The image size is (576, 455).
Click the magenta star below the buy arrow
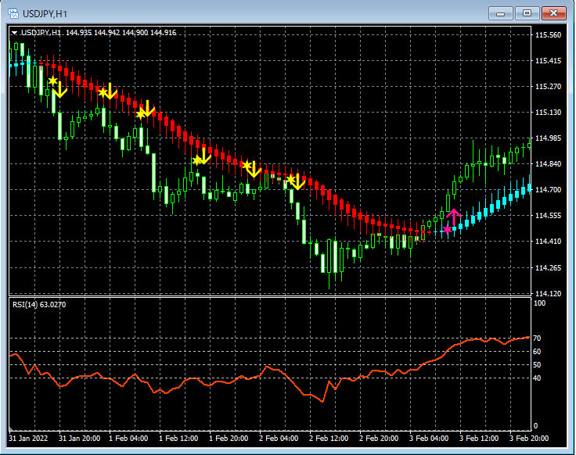[447, 230]
